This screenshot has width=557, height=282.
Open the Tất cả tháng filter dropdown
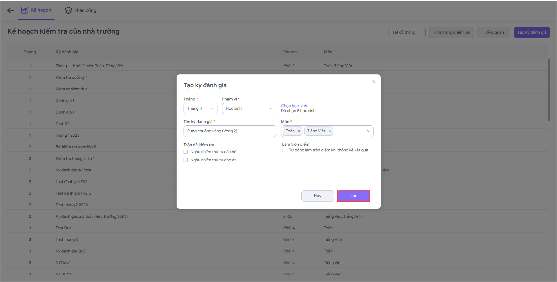407,32
